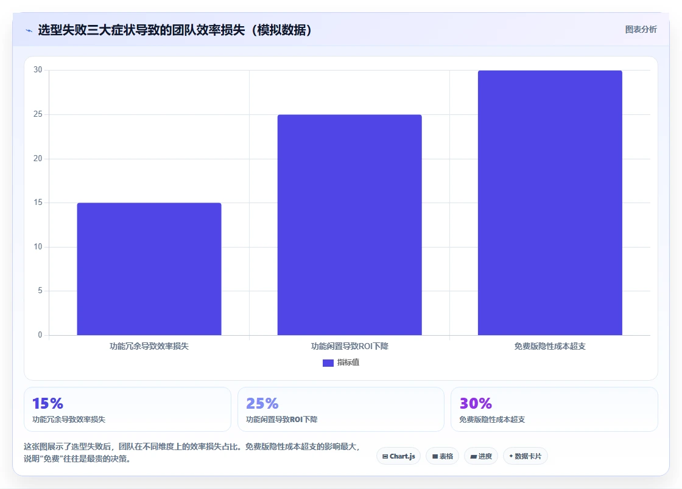This screenshot has height=489, width=682.
Task: Click x-axis label 功能冗余导致效率损失
Action: point(149,346)
